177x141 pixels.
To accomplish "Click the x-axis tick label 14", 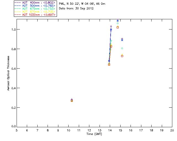I will coord(110,130).
